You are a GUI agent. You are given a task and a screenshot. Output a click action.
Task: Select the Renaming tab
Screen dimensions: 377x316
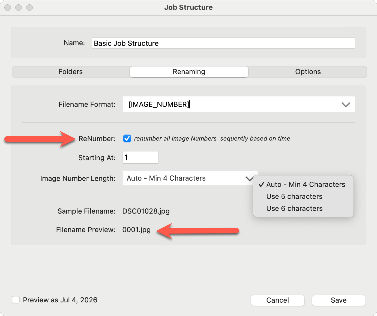(x=189, y=72)
